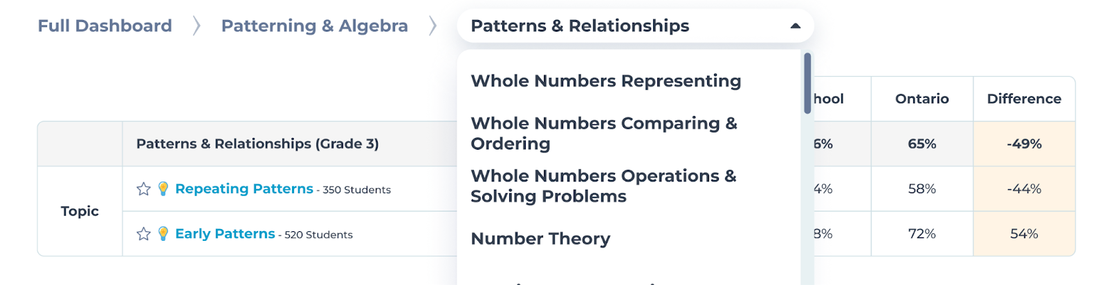Pick Whole Numbers Operations & Solving Problems
Screen dimensions: 1107x285
(603, 186)
